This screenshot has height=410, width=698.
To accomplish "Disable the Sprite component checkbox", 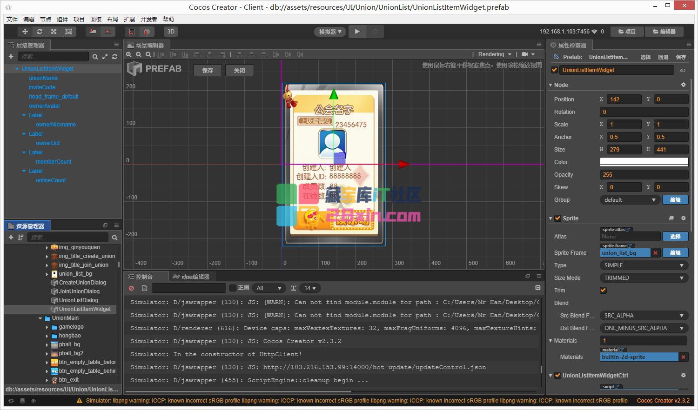I will (557, 218).
